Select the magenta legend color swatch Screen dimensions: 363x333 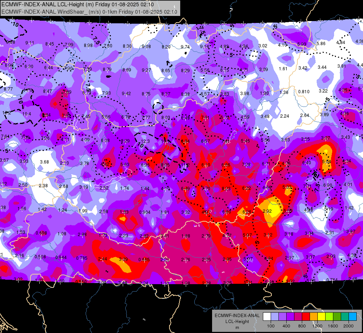pyautogui.click(x=298, y=317)
